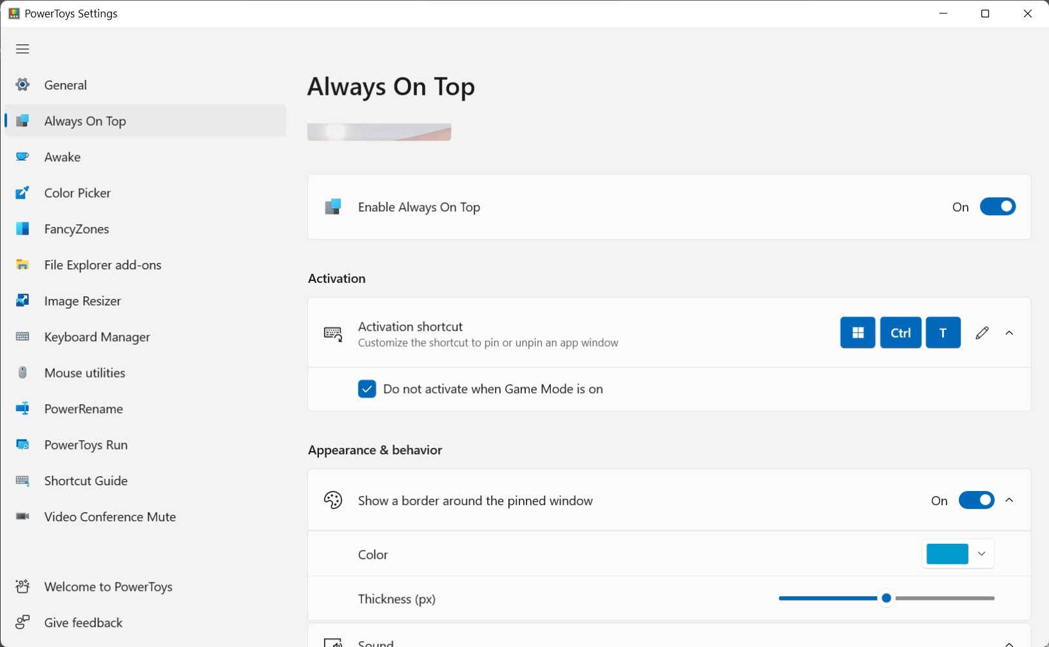Turn off Enable Always On Top switch
1049x647 pixels.
pyautogui.click(x=997, y=207)
